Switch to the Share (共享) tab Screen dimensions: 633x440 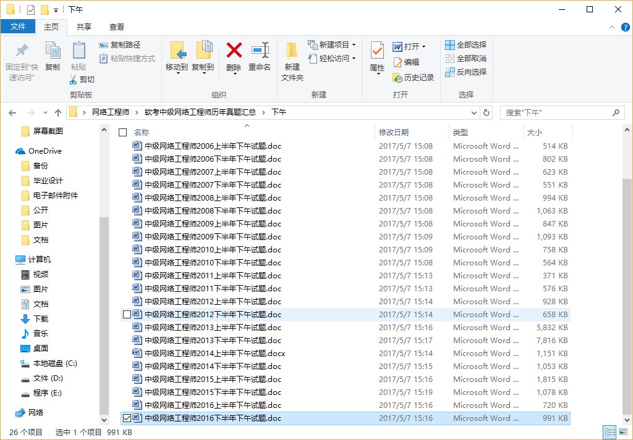tap(84, 27)
